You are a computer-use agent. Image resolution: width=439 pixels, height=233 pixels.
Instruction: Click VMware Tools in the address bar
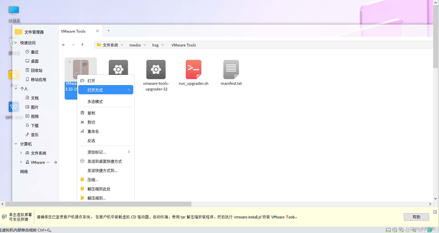pos(184,45)
